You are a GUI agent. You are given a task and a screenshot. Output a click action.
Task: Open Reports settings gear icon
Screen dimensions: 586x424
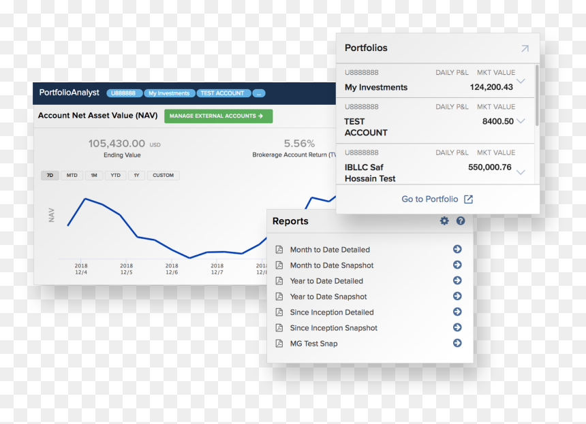point(444,221)
